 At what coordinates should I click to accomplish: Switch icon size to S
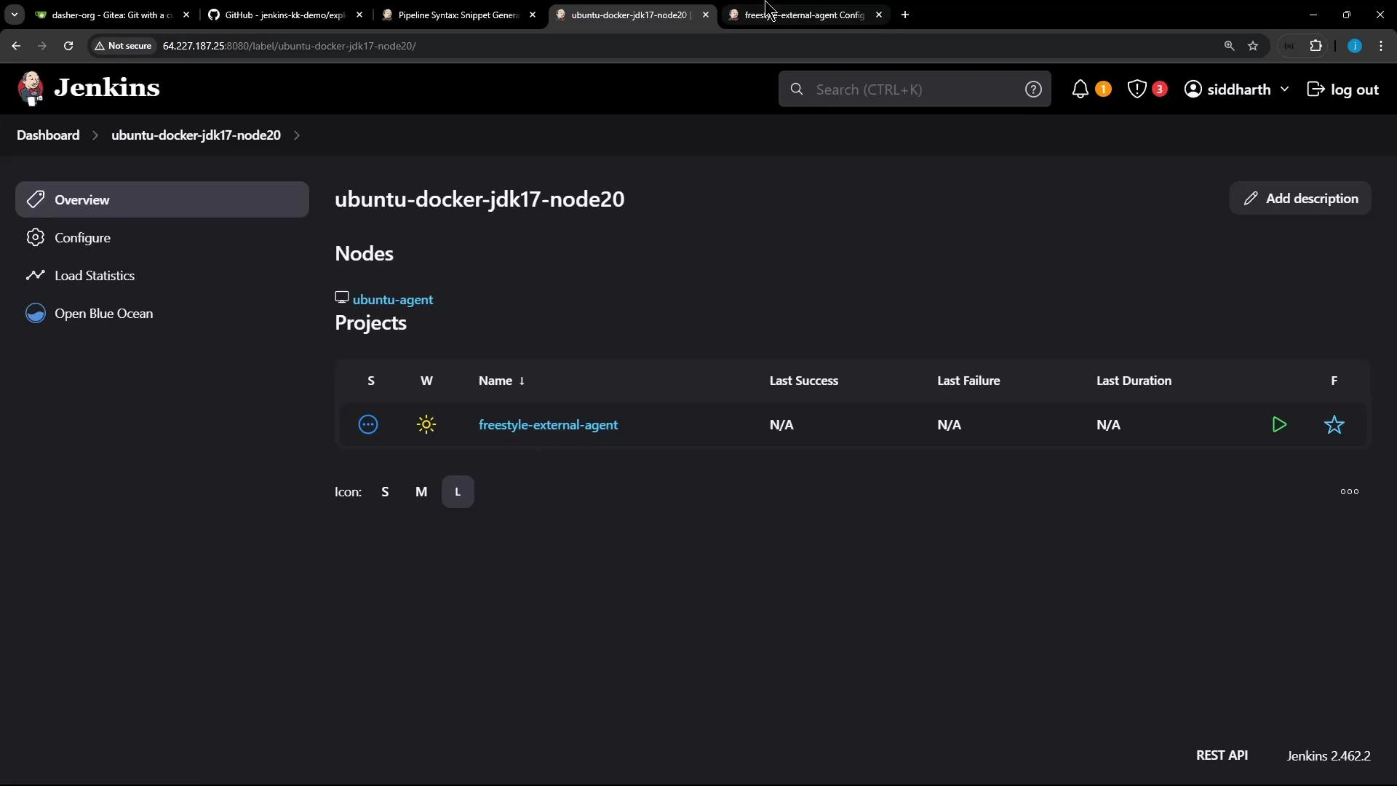point(385,491)
